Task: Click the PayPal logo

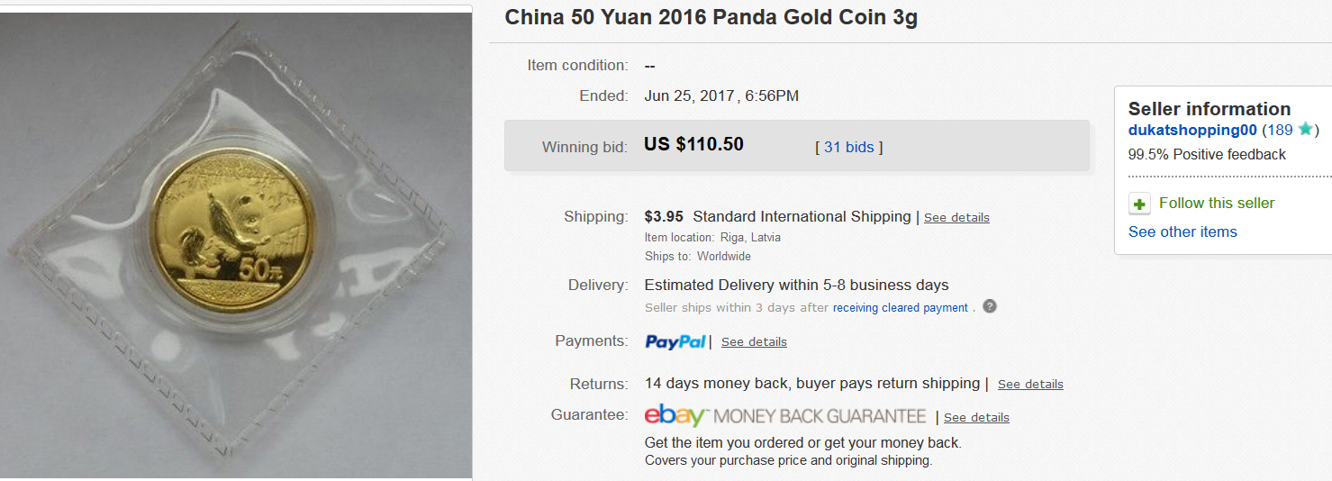Action: (675, 341)
